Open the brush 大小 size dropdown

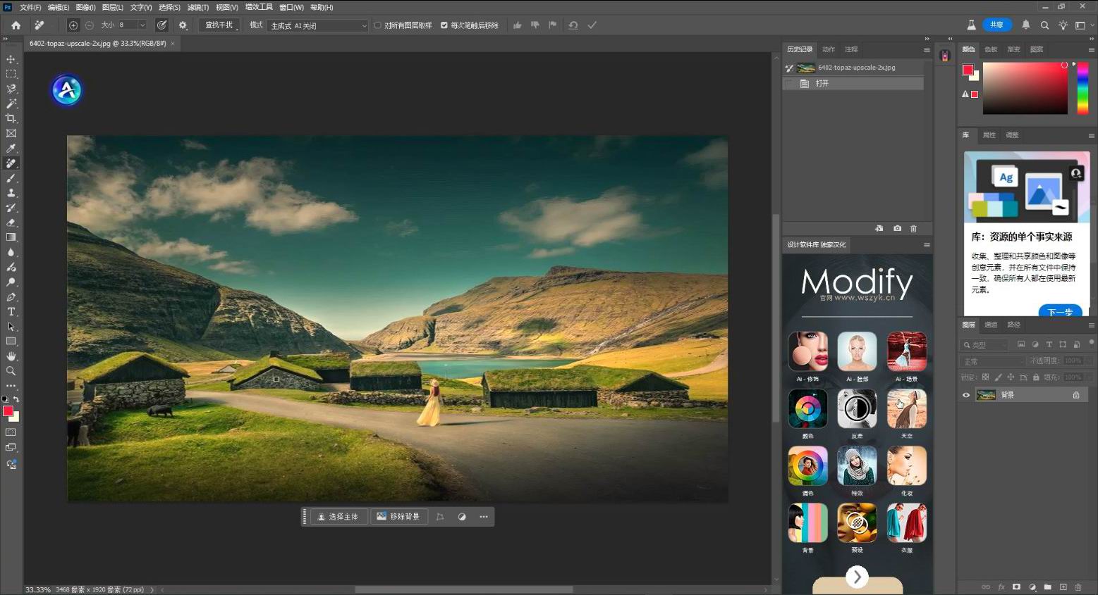tap(142, 25)
